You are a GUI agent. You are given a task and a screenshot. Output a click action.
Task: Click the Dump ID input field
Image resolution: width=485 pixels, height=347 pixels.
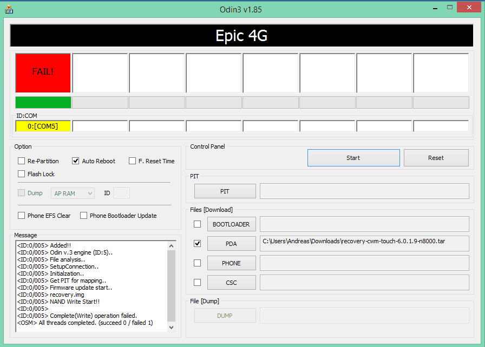(x=122, y=193)
